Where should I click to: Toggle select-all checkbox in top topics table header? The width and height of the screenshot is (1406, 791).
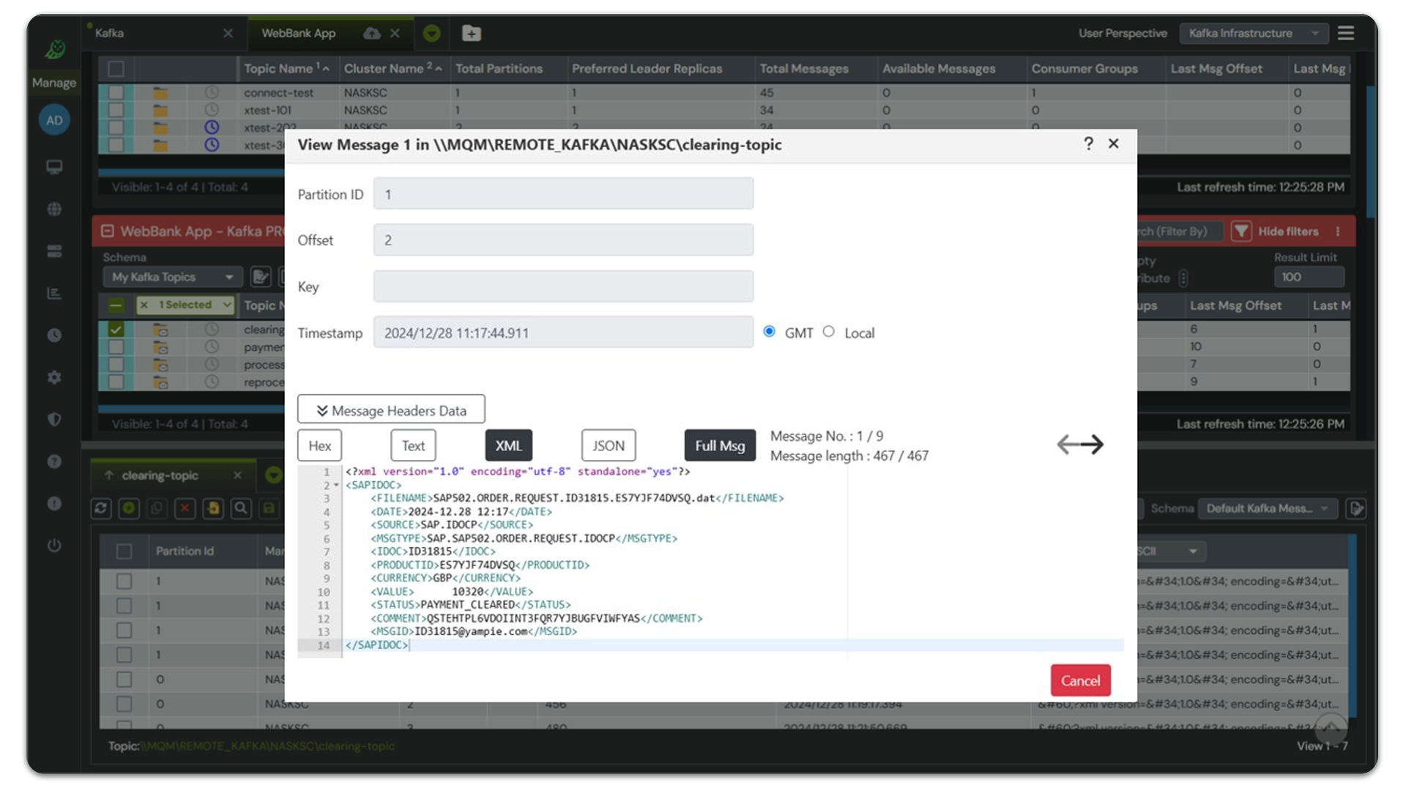[x=116, y=69]
